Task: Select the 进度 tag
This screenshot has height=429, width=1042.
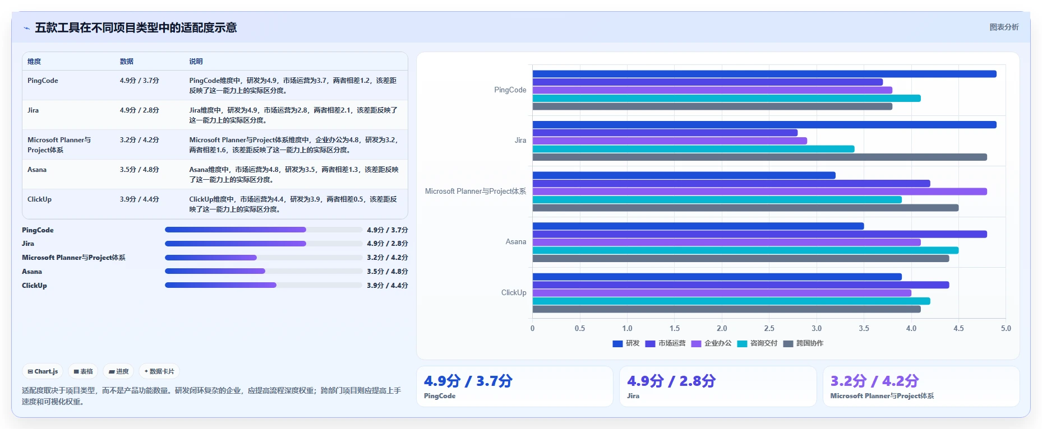Action: (118, 371)
